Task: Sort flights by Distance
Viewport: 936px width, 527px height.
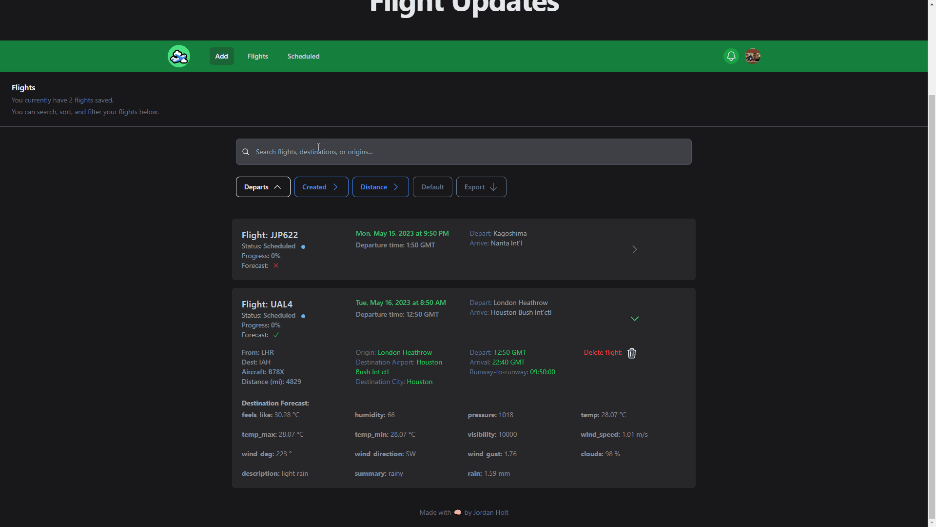Action: [x=380, y=187]
